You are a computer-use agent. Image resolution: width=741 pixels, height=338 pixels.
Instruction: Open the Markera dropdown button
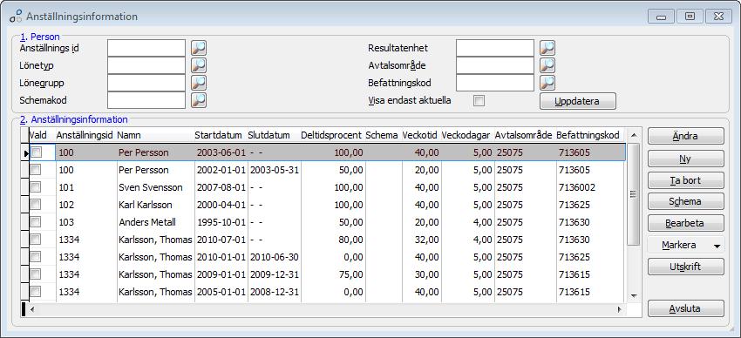coord(686,246)
